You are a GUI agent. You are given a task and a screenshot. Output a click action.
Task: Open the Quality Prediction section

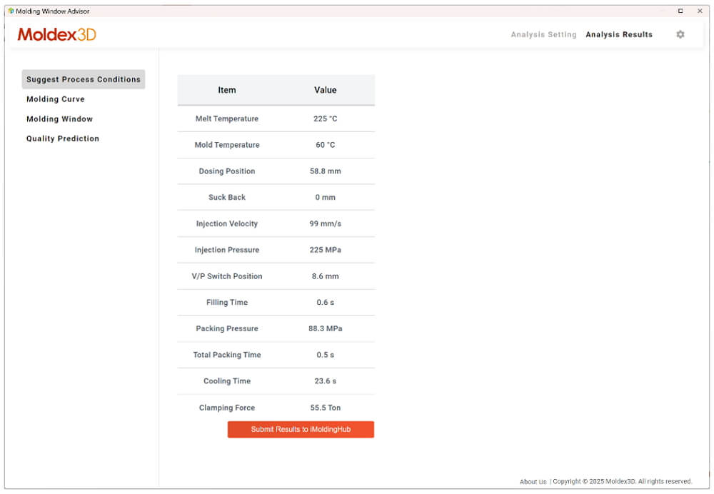tap(63, 138)
